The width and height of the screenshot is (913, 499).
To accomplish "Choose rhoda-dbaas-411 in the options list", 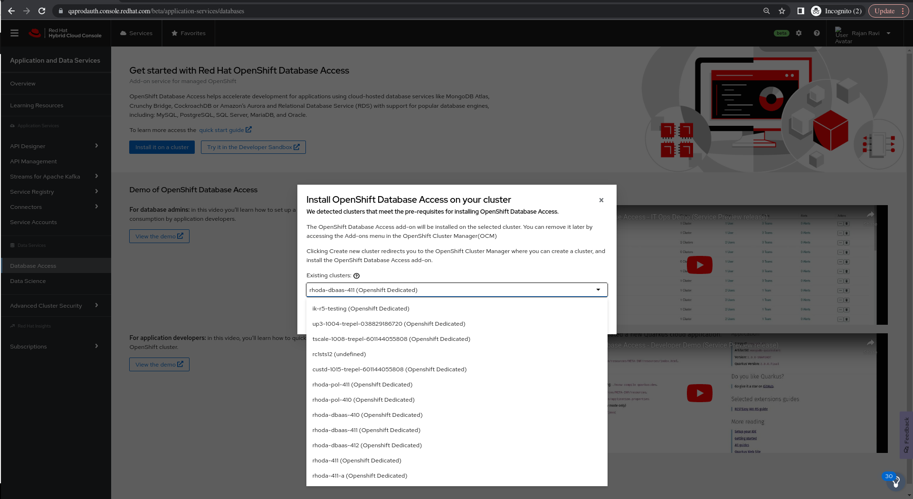I will [457, 430].
